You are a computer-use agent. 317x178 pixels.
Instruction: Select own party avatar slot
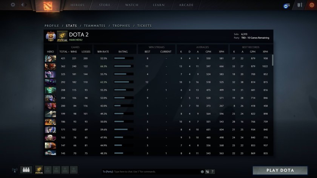39,170
